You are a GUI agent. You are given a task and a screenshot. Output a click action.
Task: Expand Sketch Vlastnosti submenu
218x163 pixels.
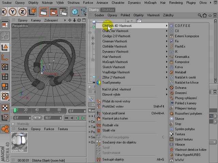coord(132,67)
